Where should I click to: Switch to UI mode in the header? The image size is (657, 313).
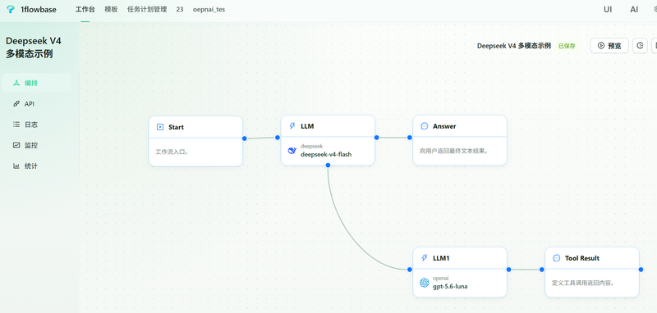pos(608,9)
